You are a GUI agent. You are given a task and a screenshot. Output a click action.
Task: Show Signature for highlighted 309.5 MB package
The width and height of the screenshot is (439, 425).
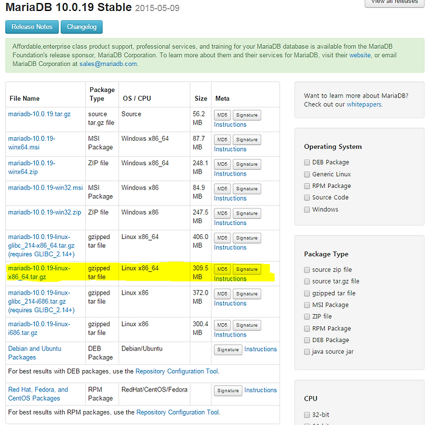pyautogui.click(x=247, y=270)
